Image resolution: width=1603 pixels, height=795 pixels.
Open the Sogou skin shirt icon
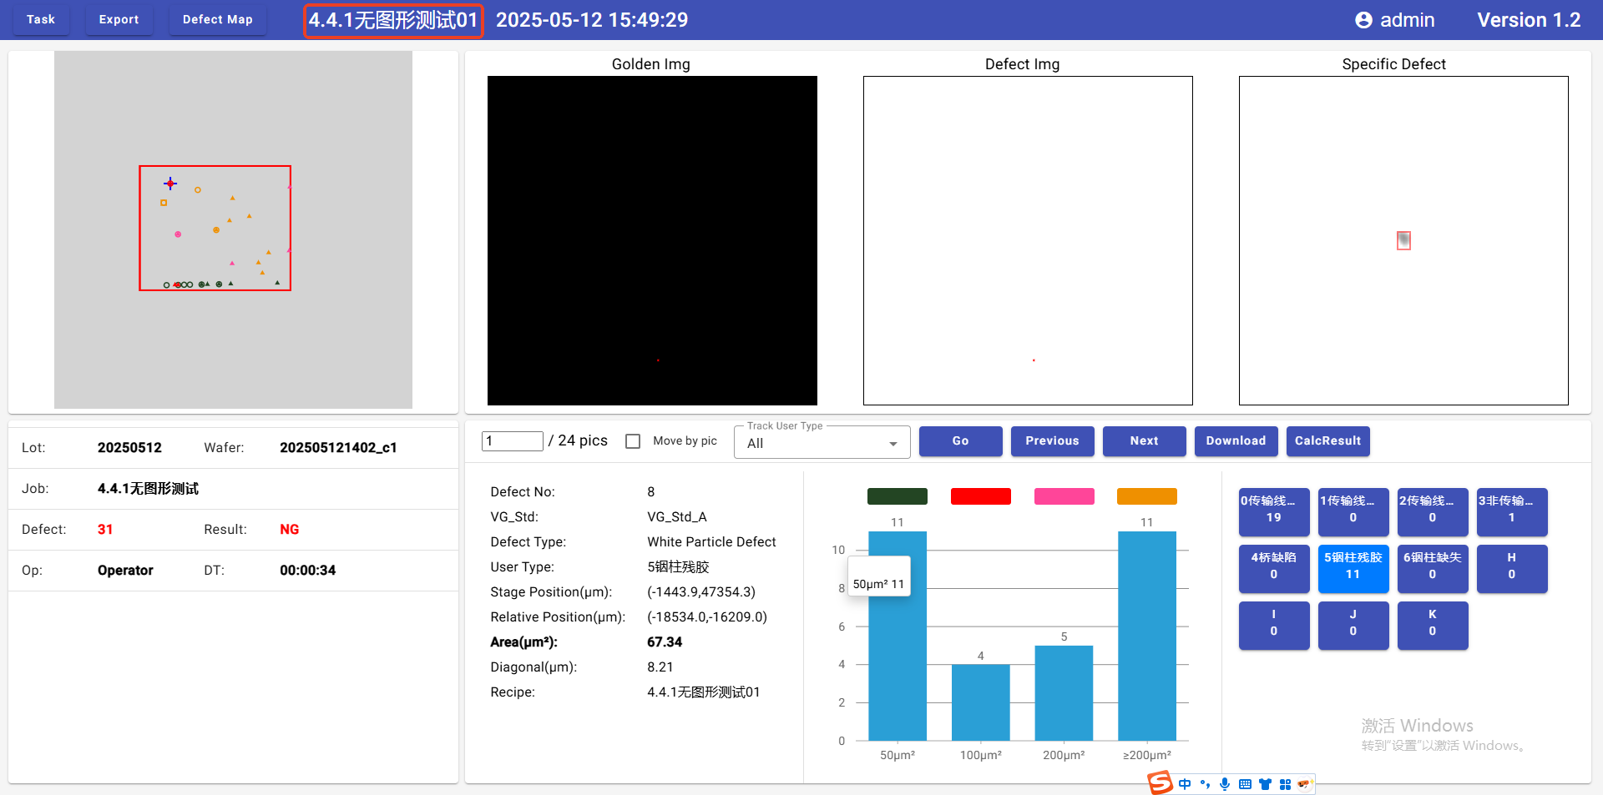1265,784
